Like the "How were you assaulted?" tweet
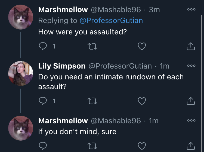This screenshot has width=204, height=152. click(142, 46)
